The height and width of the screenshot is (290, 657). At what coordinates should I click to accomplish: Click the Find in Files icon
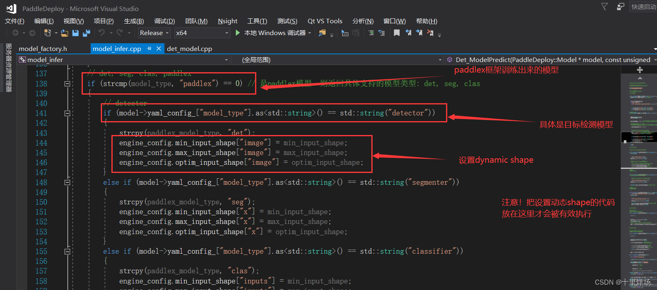322,33
